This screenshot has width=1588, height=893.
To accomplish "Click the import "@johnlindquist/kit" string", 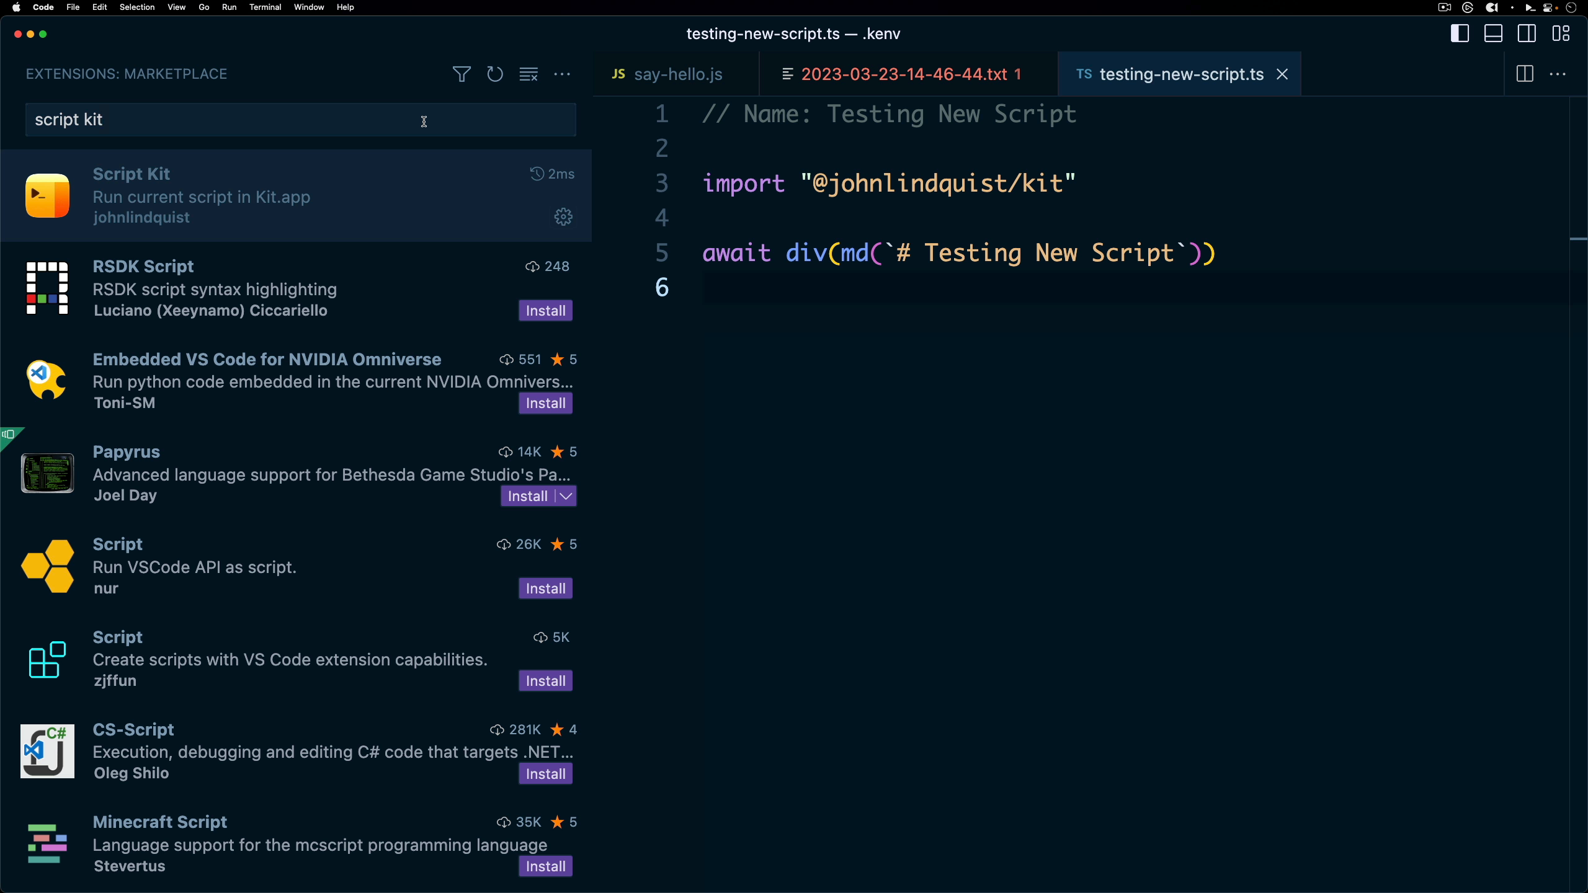I will click(939, 184).
